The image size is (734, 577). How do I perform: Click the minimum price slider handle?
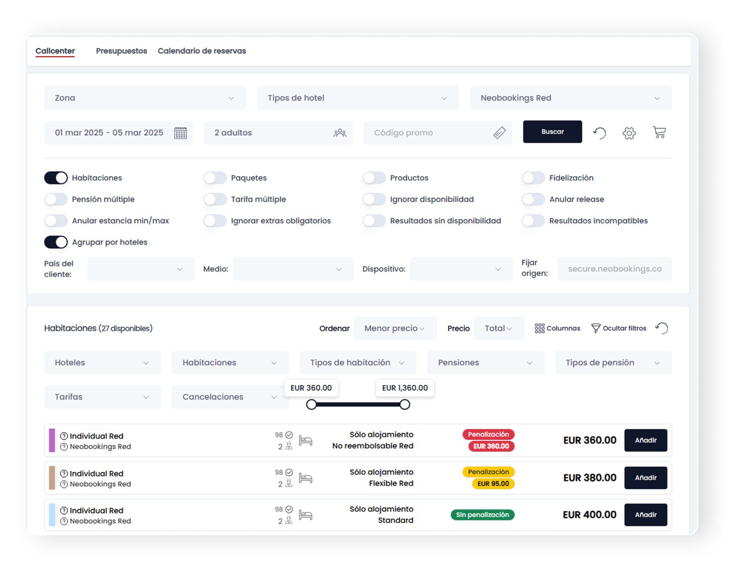(311, 405)
